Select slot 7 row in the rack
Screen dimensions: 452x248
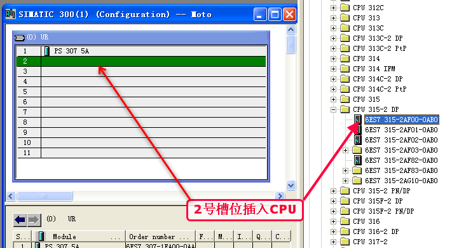141,112
